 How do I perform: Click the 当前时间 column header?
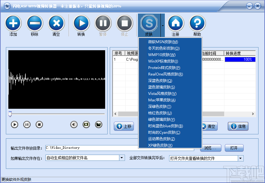tap(213, 53)
